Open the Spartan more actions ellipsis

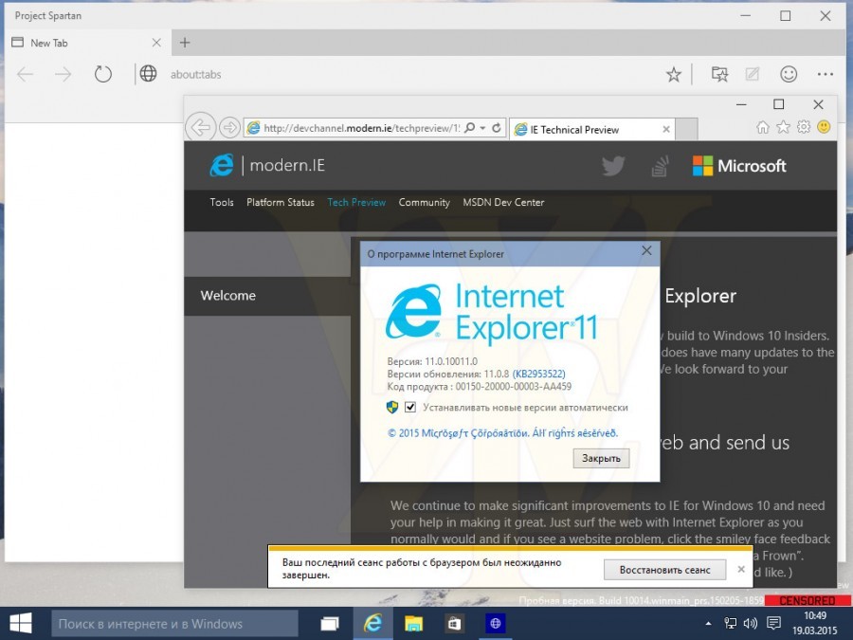826,74
